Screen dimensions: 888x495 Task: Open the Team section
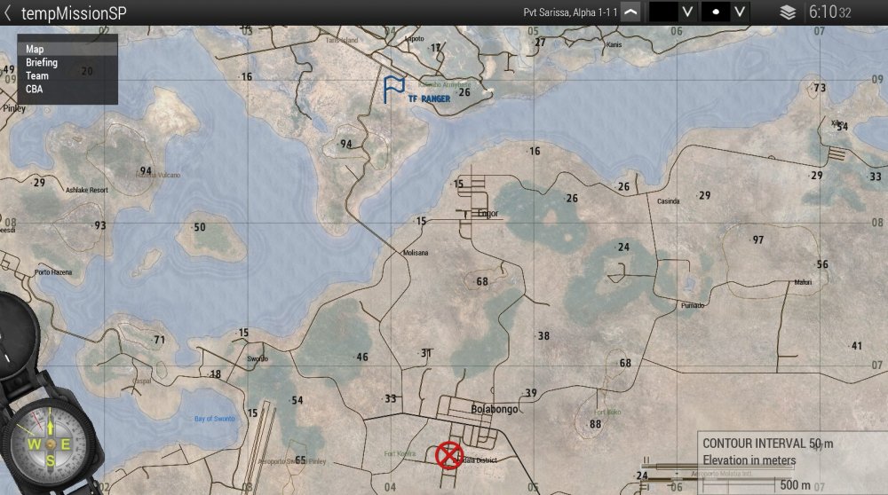click(x=37, y=76)
